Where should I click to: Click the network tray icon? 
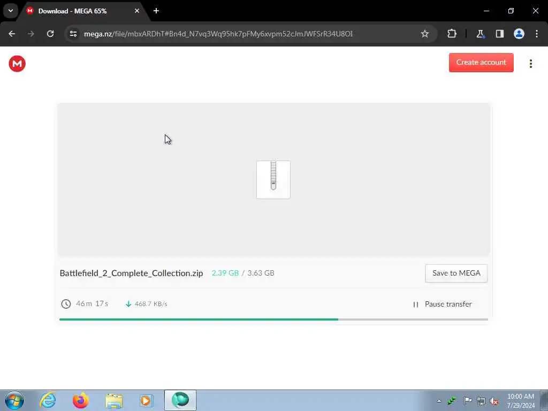coord(481,401)
